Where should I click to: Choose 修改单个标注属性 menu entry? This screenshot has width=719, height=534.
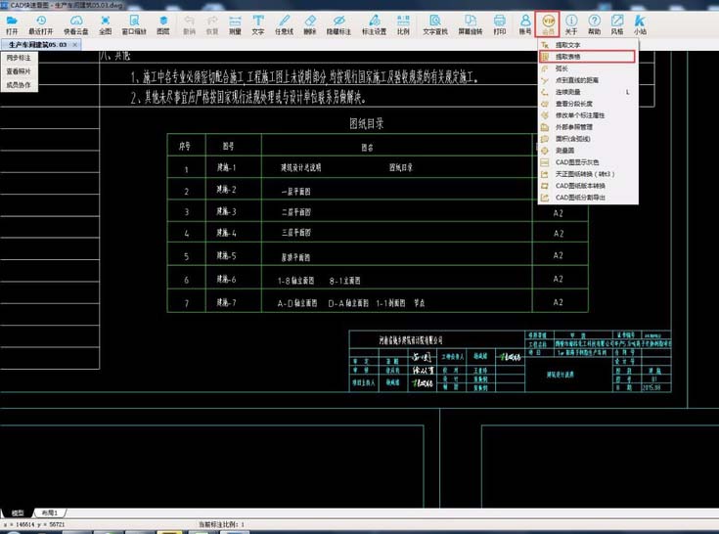click(588, 115)
